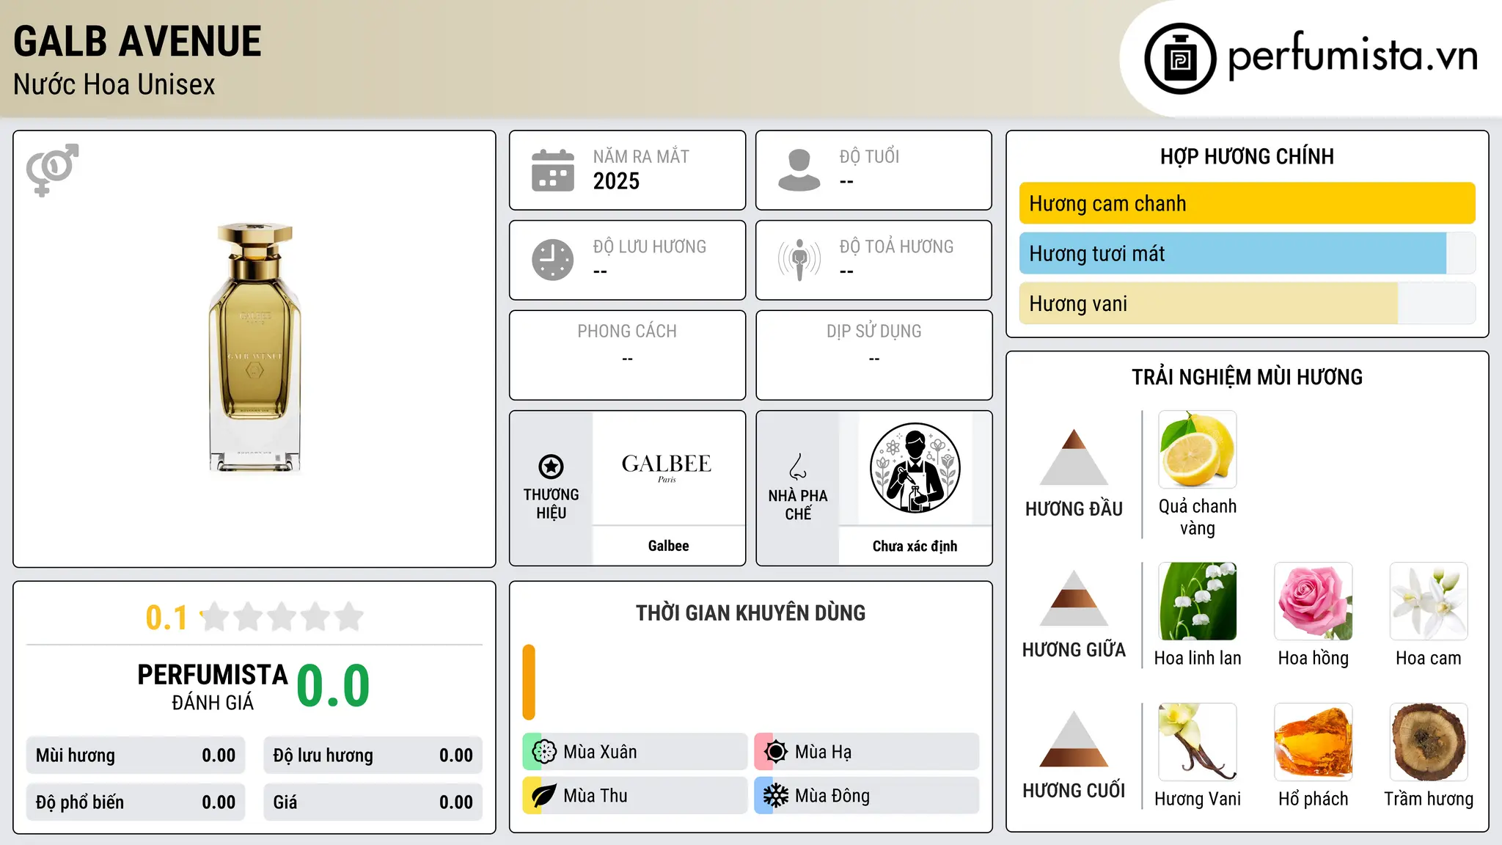Viewport: 1502px width, 845px height.
Task: Click the perfumista.vn site name
Action: 1352,56
